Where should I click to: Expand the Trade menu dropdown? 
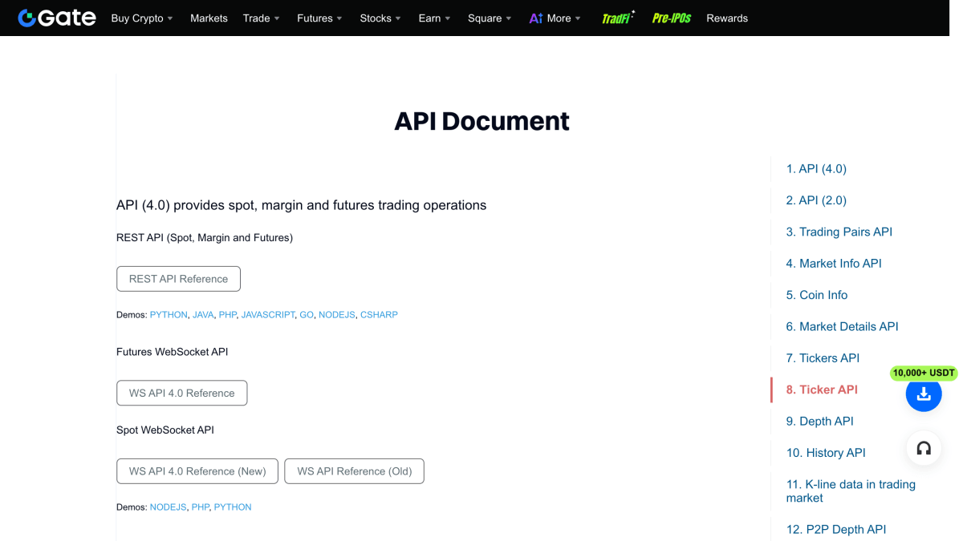click(262, 18)
